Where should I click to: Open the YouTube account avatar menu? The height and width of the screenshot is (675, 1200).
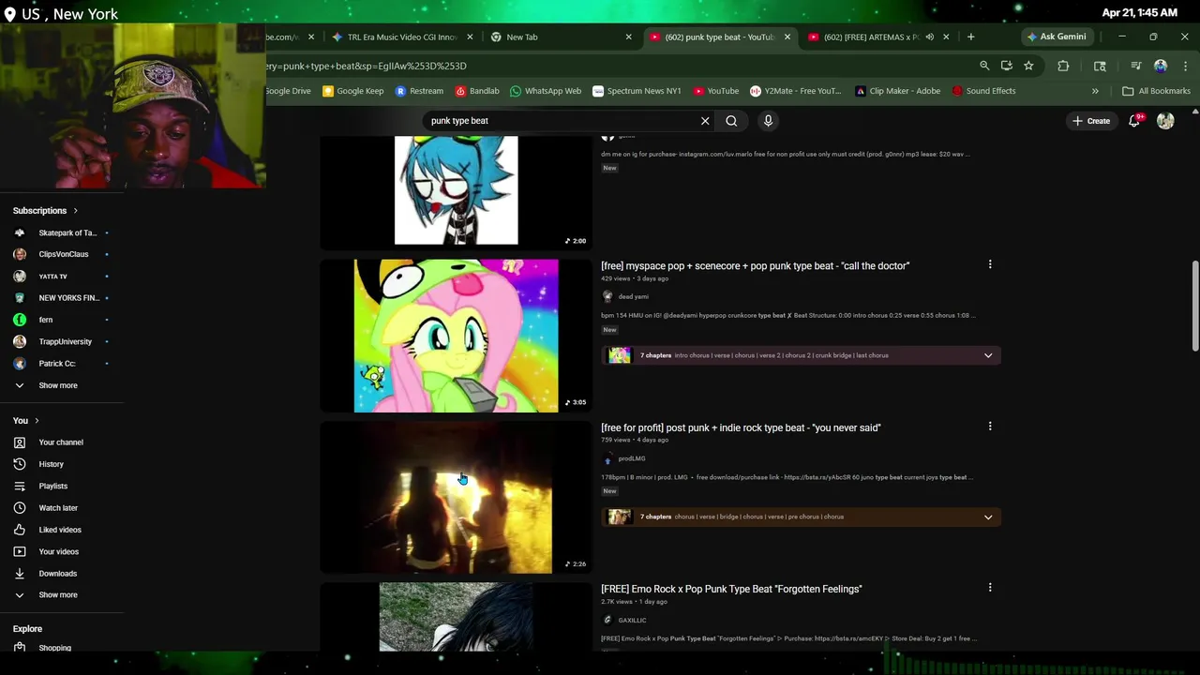pos(1165,121)
